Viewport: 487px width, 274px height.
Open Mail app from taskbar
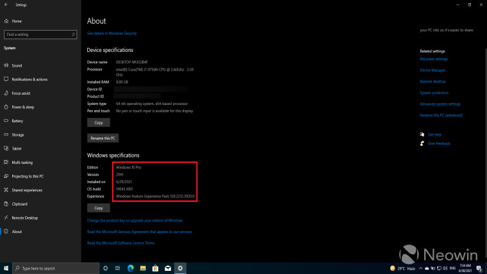tap(168, 268)
